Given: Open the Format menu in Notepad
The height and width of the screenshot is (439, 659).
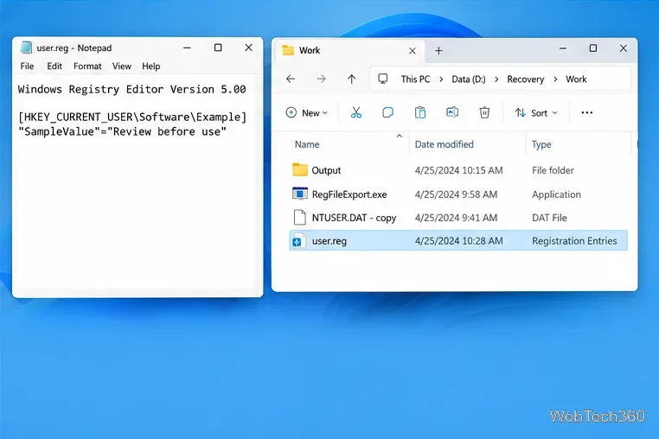Looking at the screenshot, I should [x=87, y=66].
